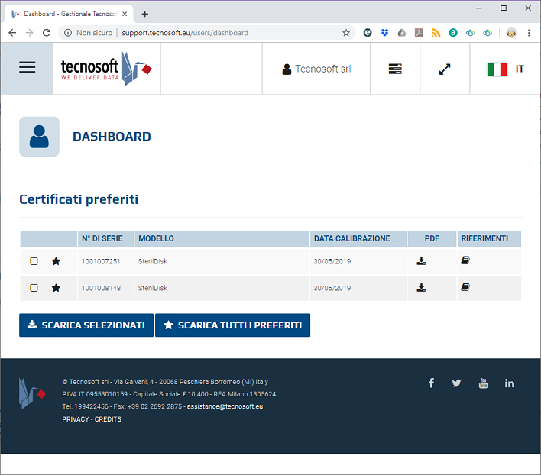
Task: Switch to the Dashboard browser tab
Action: coord(69,14)
